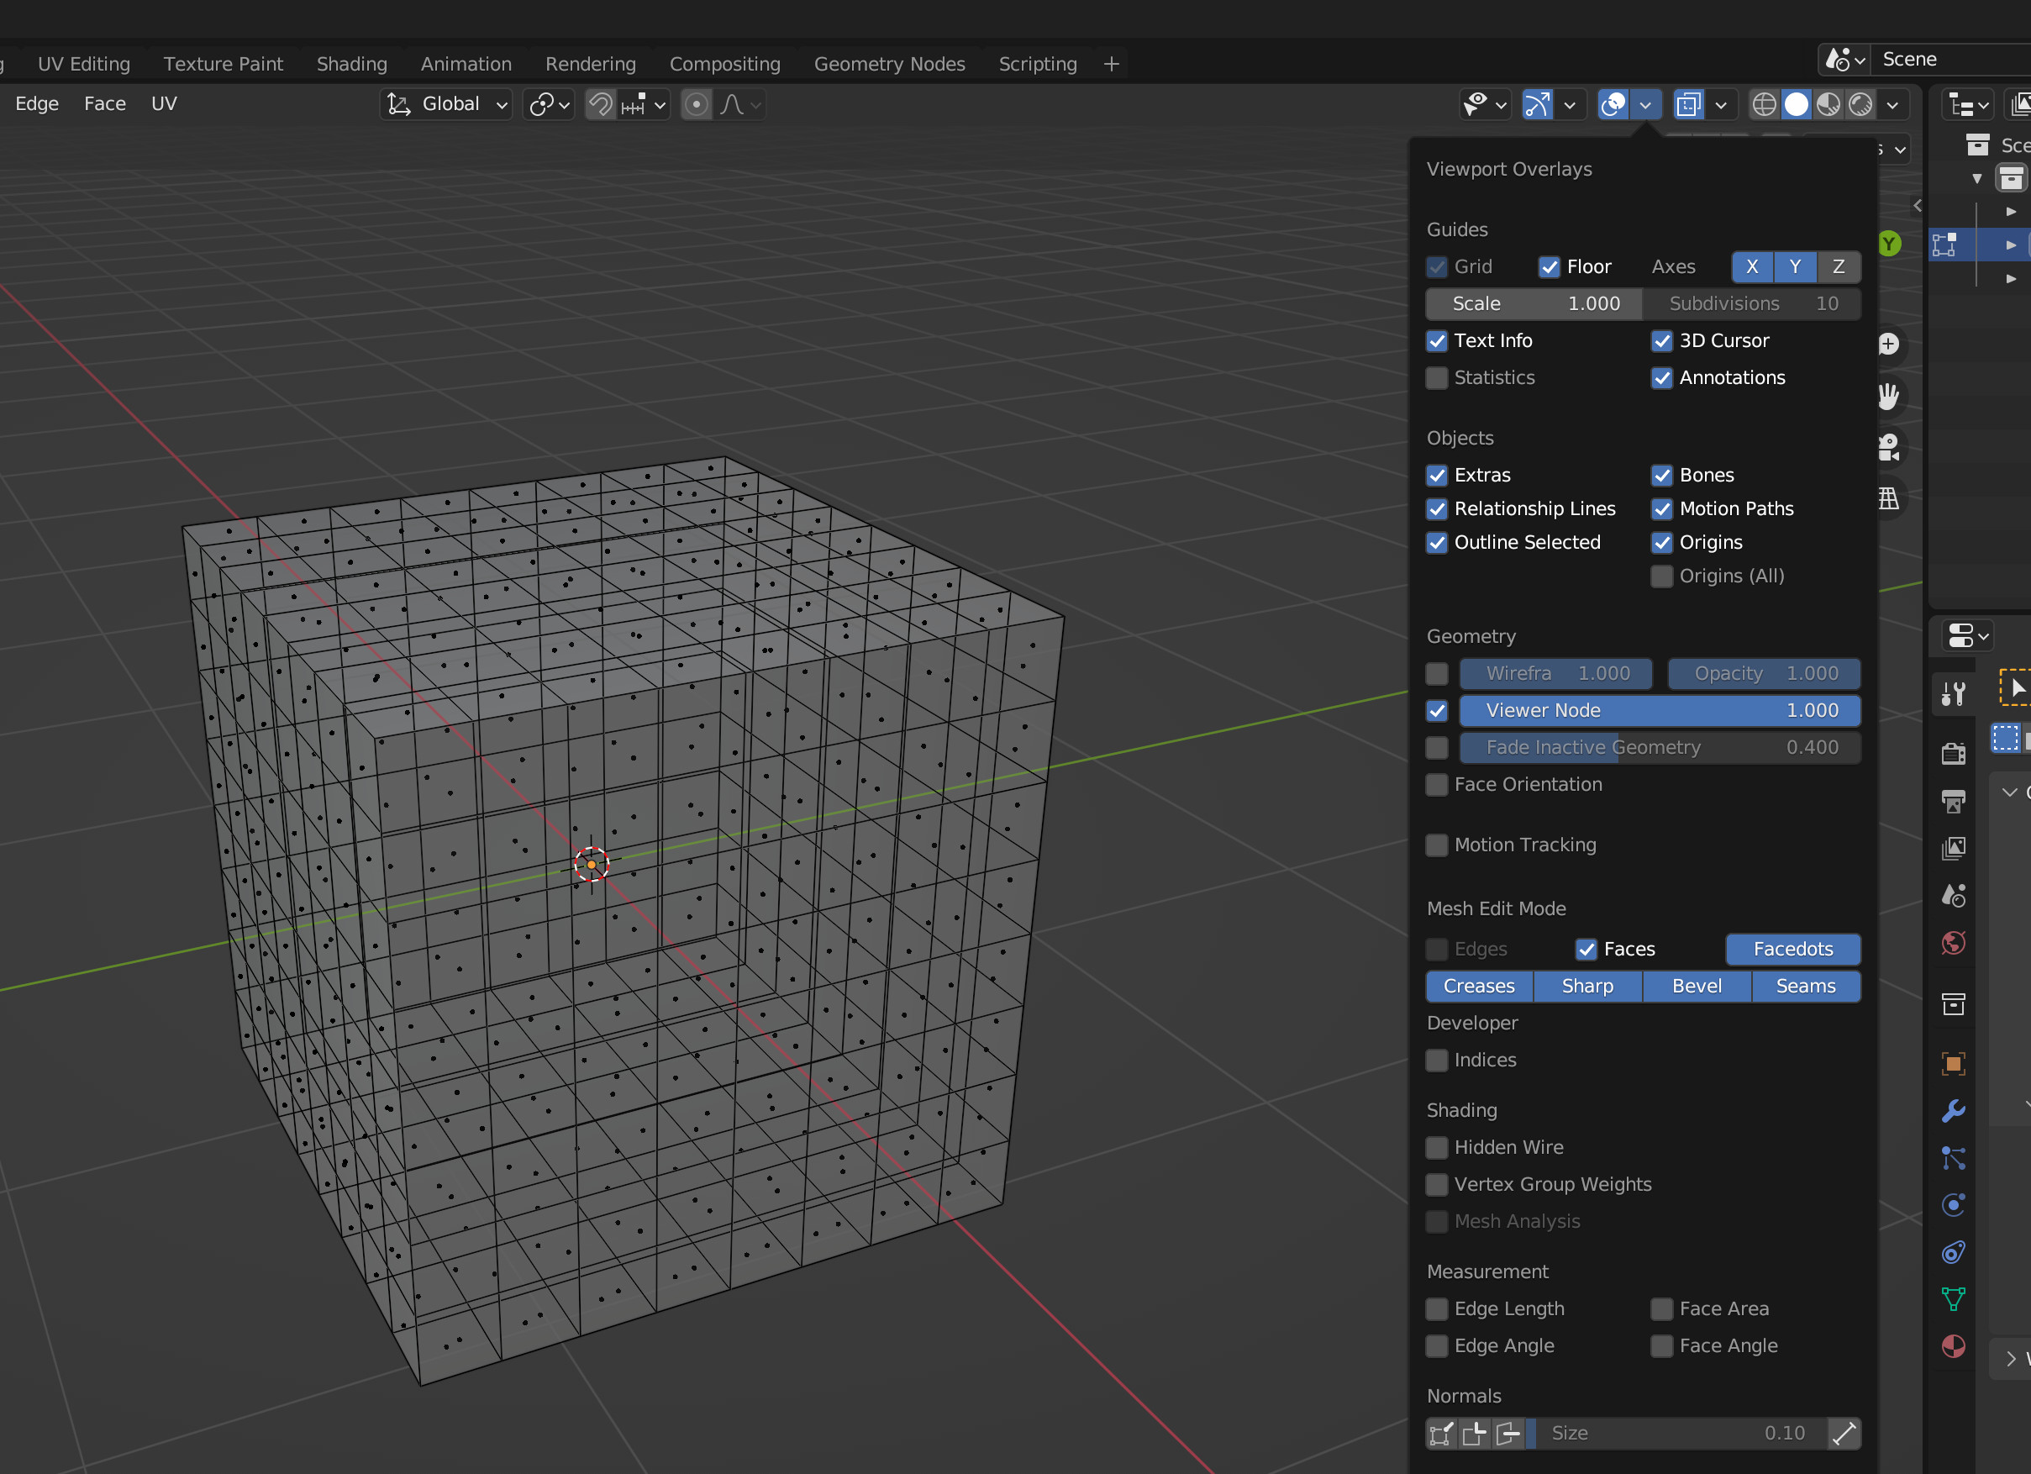Image resolution: width=2031 pixels, height=1474 pixels.
Task: Expand the shading options dropdown arrow
Action: point(1892,105)
